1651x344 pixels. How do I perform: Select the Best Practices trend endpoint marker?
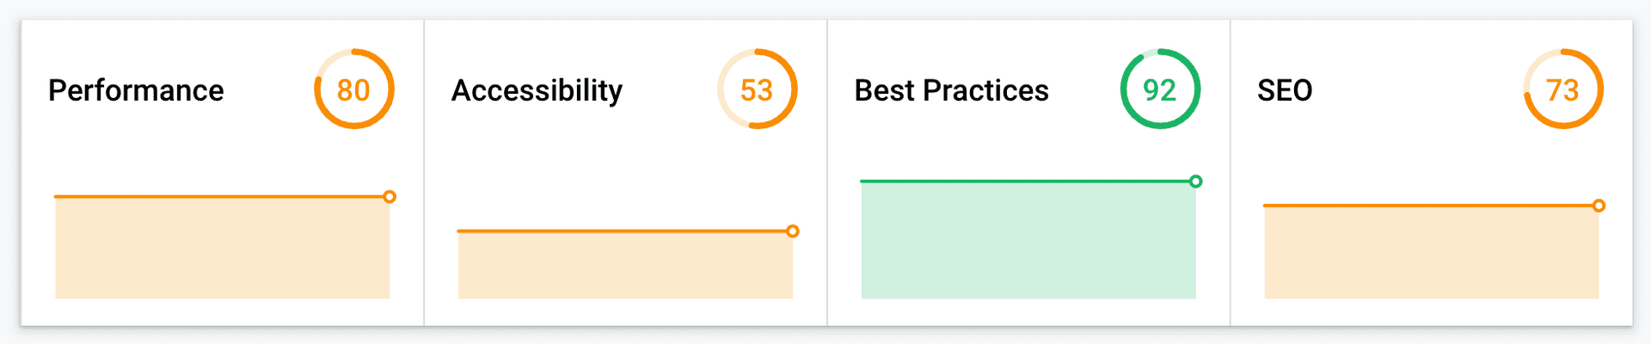1196,181
